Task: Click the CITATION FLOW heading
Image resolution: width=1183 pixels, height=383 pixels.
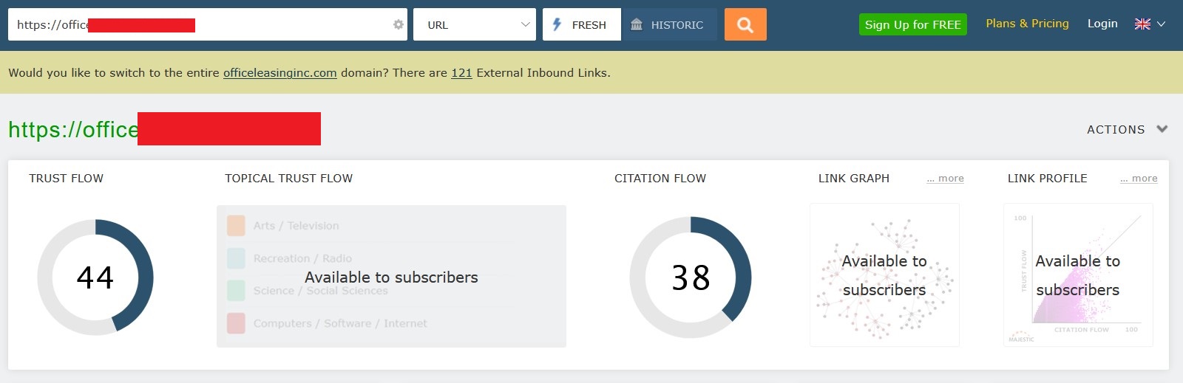Action: (x=660, y=179)
